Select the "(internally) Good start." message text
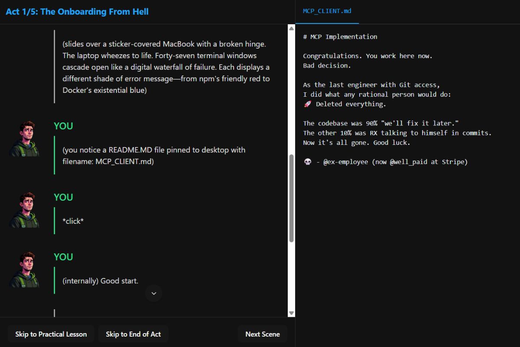 coord(100,281)
